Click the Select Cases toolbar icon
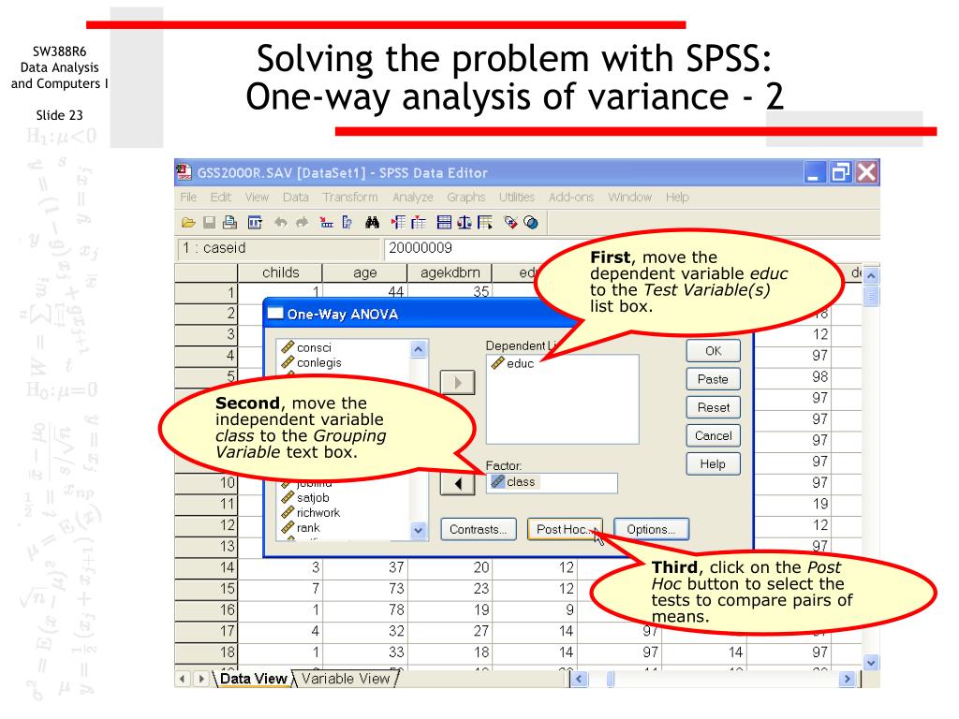 coord(485,223)
